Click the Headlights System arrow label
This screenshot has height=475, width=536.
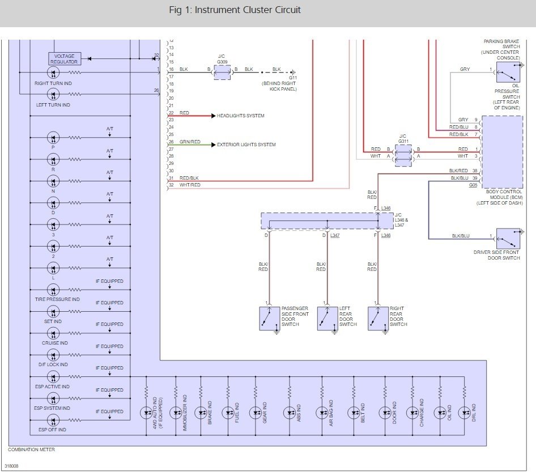pos(240,116)
